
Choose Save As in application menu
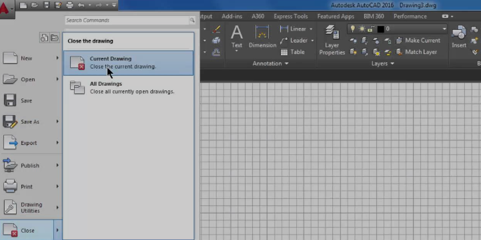[x=31, y=122]
